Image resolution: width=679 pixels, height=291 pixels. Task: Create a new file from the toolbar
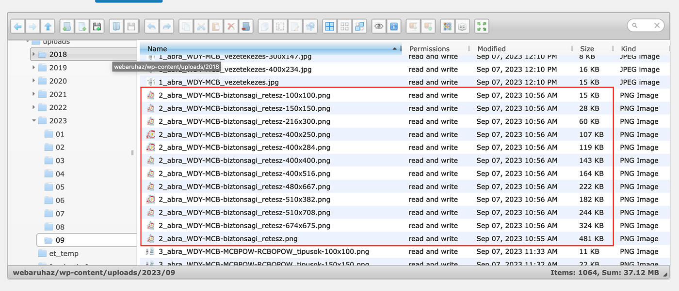tap(82, 27)
